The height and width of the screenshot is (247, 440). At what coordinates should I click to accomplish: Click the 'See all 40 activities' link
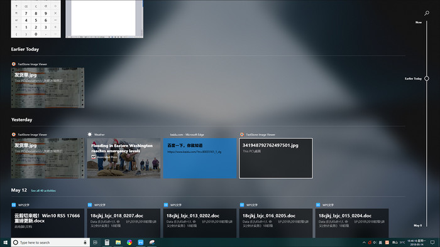point(43,191)
